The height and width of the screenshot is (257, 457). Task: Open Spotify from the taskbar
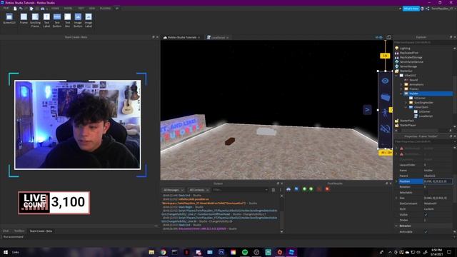pyautogui.click(x=245, y=252)
